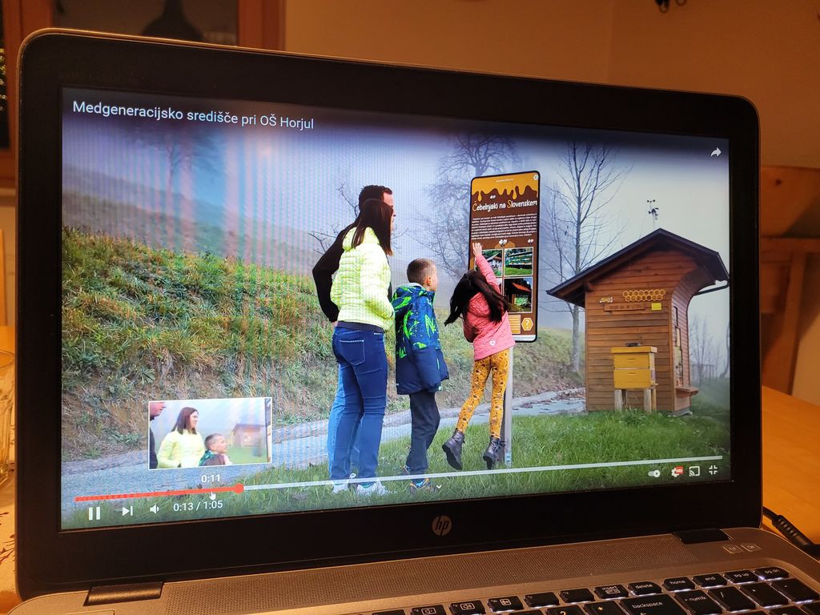Skip to the next video

coord(127,511)
